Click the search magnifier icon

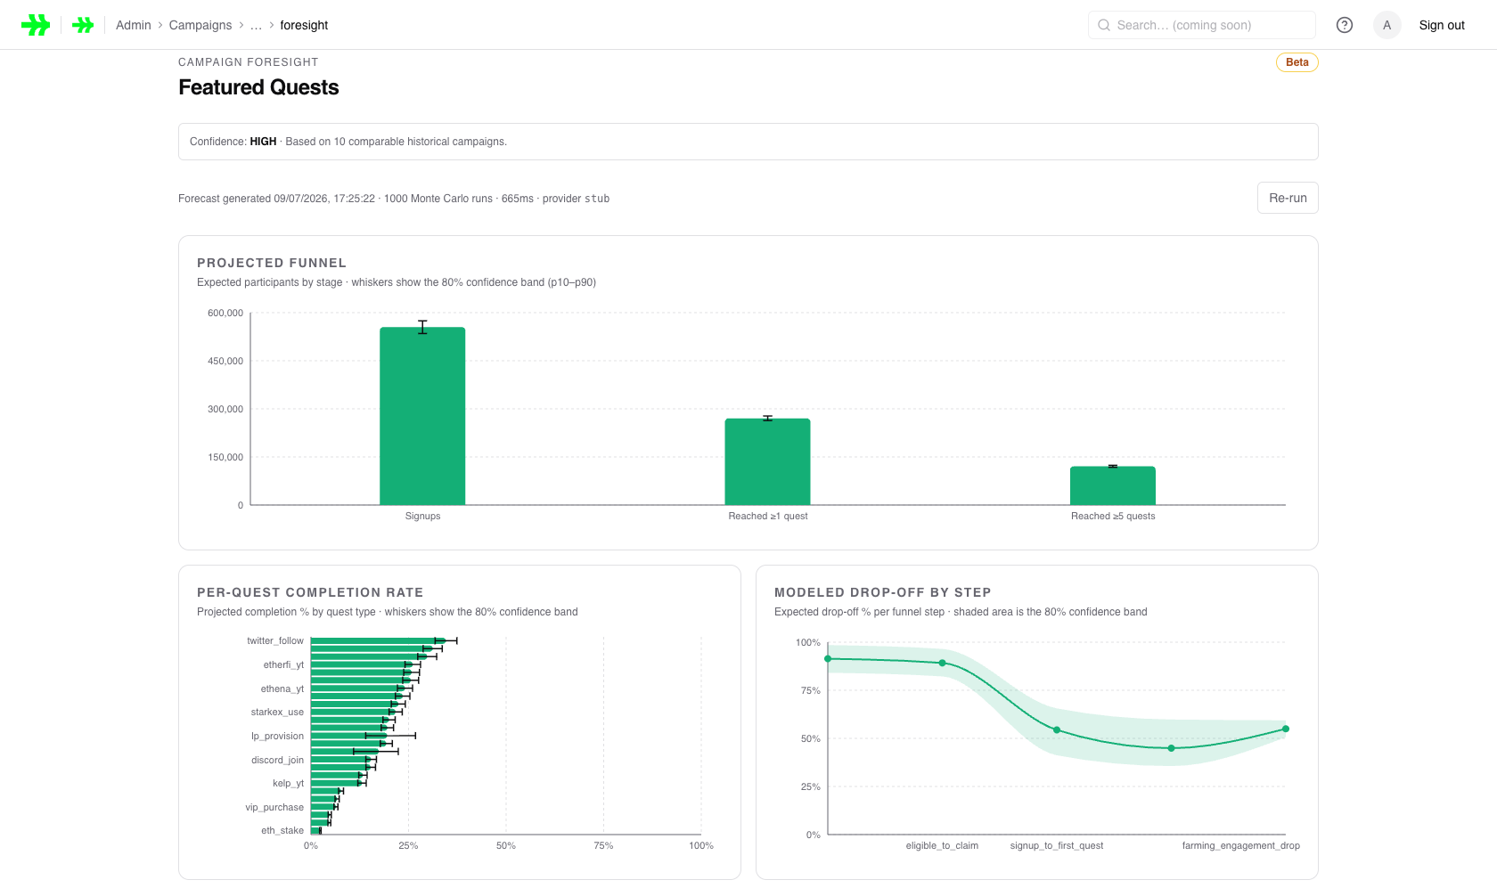pos(1104,25)
